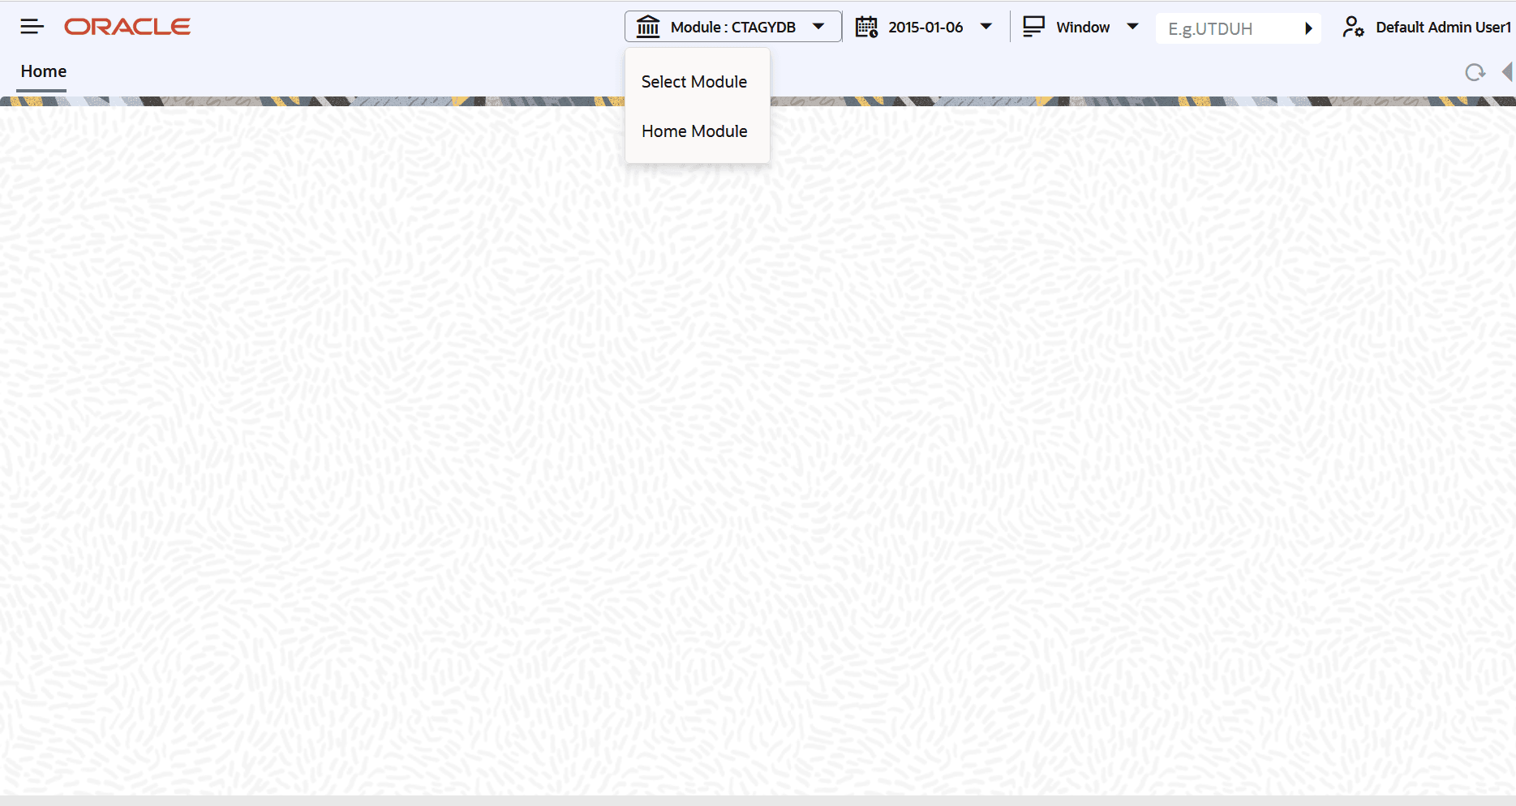Click the 2015-01-06 date text
The height and width of the screenshot is (806, 1516).
click(x=925, y=27)
